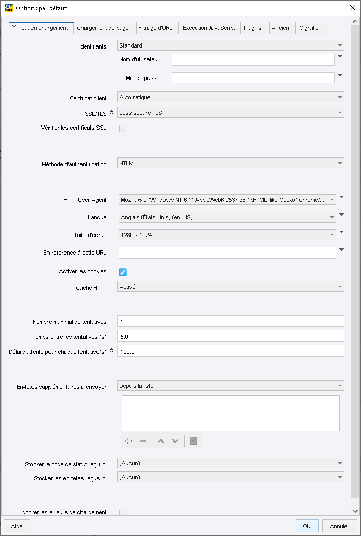Open help via the Aide button
361x536 pixels.
17,525
